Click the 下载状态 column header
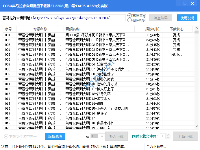Image resolution: width=200 pixels, height=150 pixels. point(176,29)
